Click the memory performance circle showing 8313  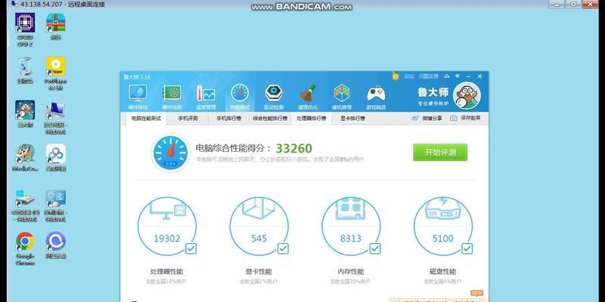(x=351, y=226)
